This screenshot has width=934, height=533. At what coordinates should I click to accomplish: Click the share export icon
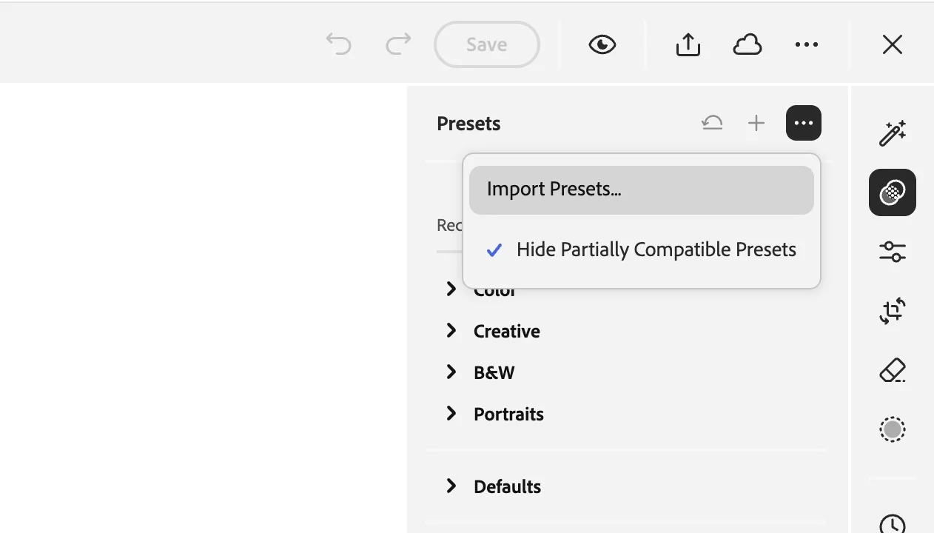point(688,44)
